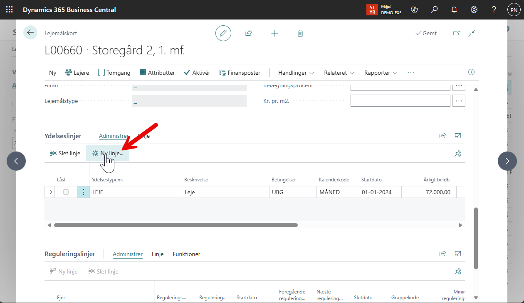Click the Slet linje button in Ydelseslinjer
Screen dimensions: 524x303
[65, 153]
